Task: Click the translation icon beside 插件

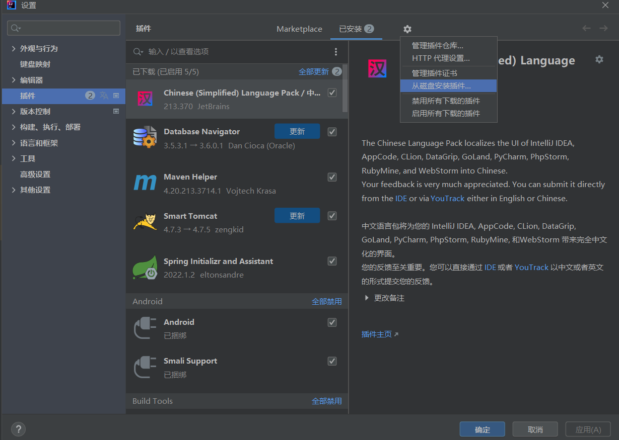Action: click(104, 96)
